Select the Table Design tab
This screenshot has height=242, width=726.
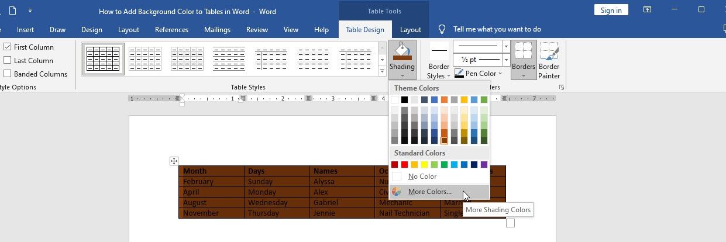[365, 30]
